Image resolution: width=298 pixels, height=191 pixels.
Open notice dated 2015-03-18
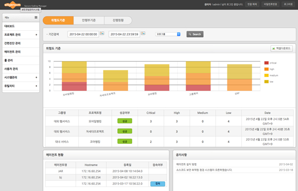coord(234,170)
